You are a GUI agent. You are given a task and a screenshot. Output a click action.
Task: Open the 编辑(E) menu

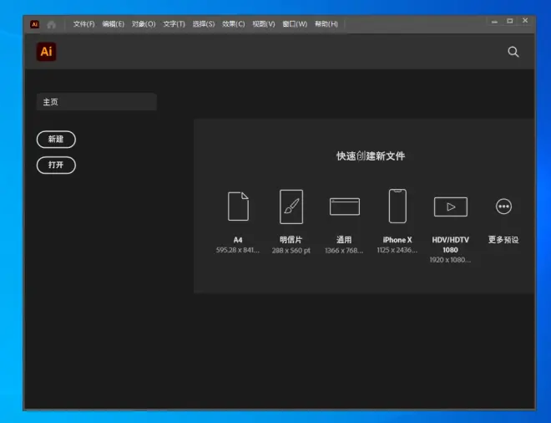pyautogui.click(x=114, y=24)
